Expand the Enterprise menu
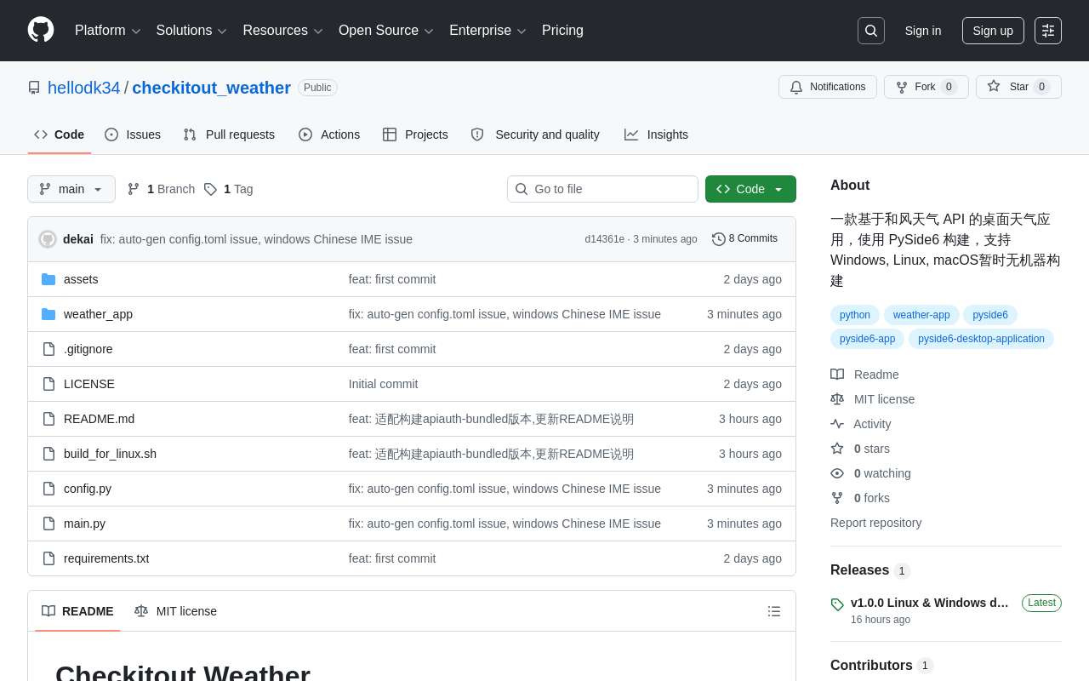The image size is (1089, 681). pyautogui.click(x=487, y=31)
